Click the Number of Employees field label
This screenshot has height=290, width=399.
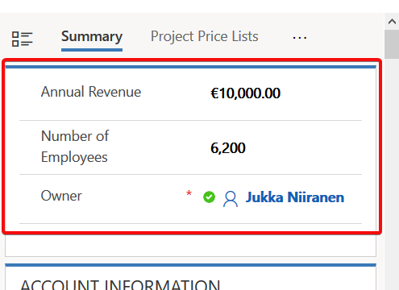pos(75,147)
